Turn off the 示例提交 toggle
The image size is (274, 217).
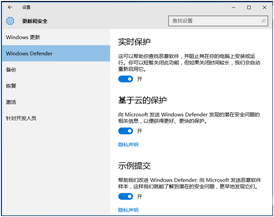tap(126, 196)
